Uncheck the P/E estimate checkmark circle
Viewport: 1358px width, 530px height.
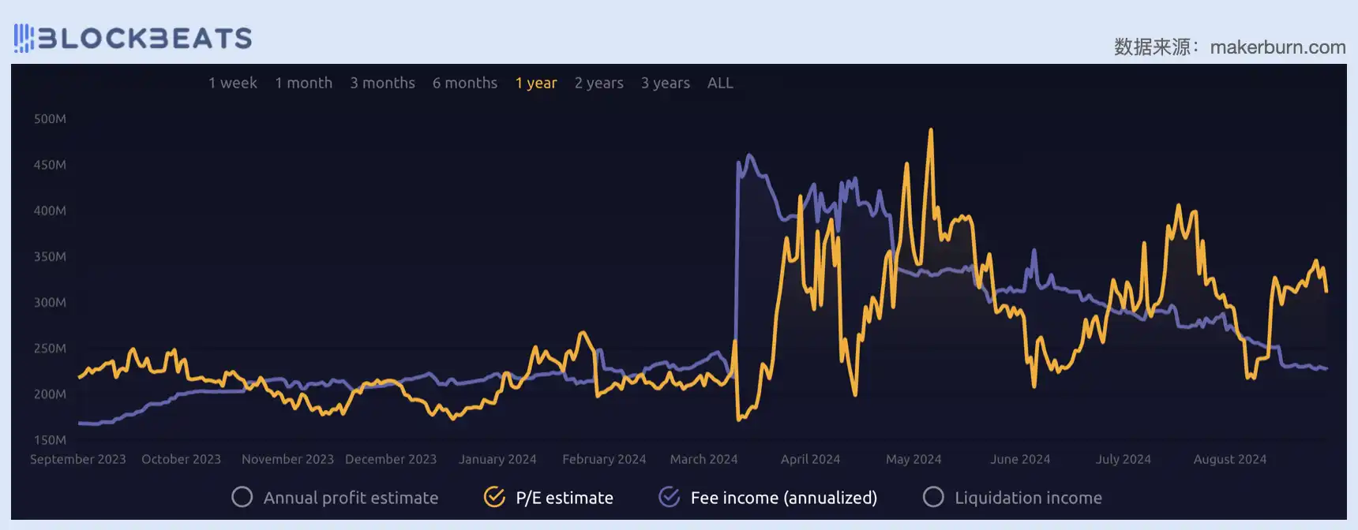pyautogui.click(x=494, y=497)
